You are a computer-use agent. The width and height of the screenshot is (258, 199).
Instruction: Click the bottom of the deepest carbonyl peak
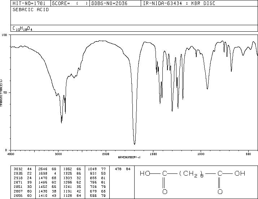pos(135,144)
